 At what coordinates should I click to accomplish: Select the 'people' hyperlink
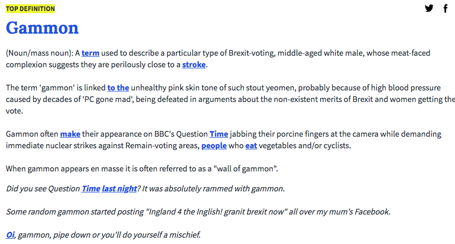click(x=214, y=146)
